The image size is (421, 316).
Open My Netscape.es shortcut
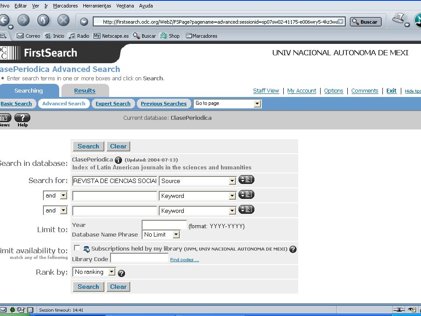pyautogui.click(x=111, y=36)
